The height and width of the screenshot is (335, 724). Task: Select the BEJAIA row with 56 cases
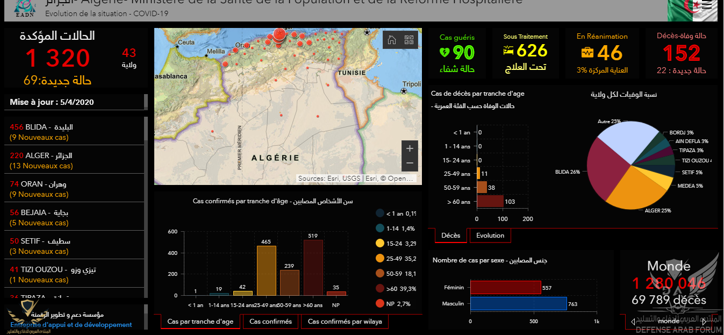point(74,217)
